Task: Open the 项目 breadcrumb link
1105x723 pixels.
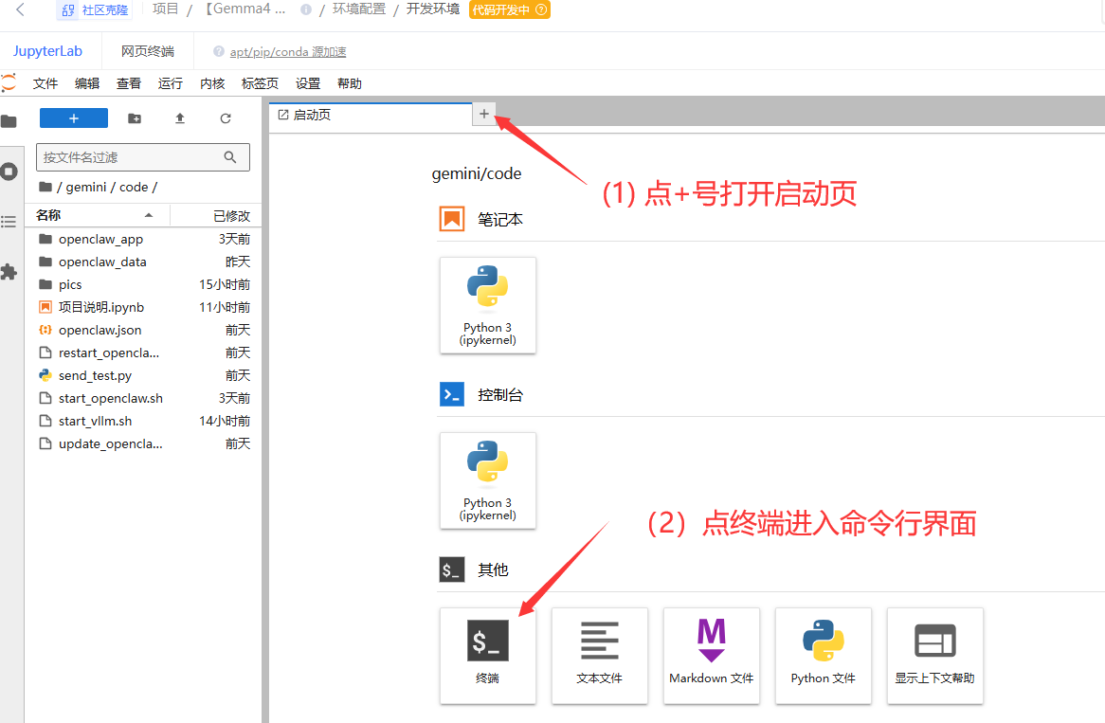Action: tap(166, 9)
